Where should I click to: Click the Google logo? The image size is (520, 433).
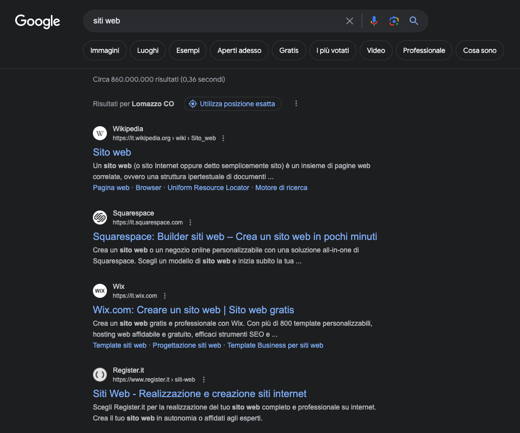[37, 21]
